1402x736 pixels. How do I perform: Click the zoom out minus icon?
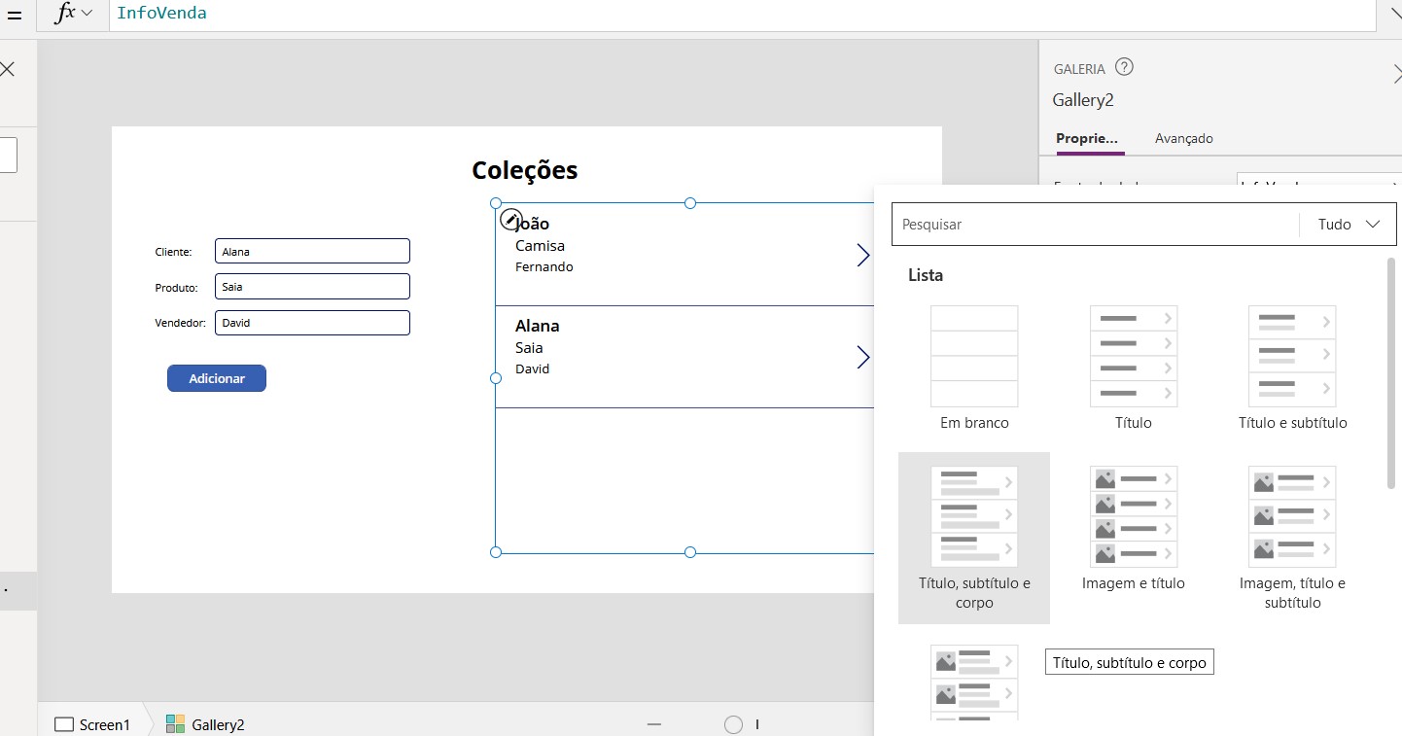point(653,724)
